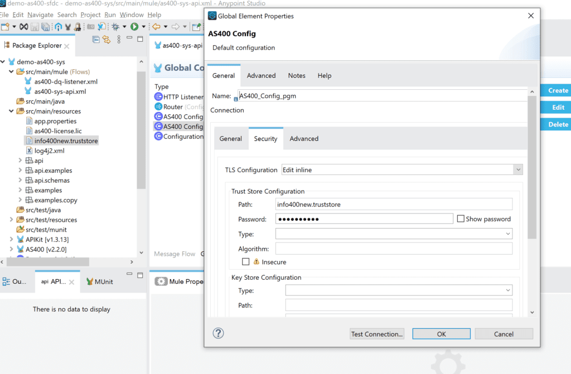The width and height of the screenshot is (571, 374).
Task: Open the Help tab in dialog
Action: point(324,76)
